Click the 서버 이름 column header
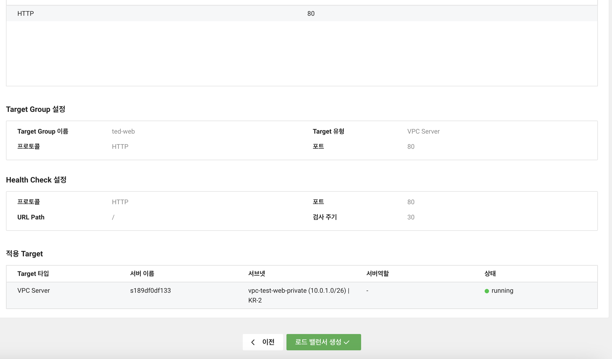This screenshot has height=359, width=612. [x=142, y=274]
